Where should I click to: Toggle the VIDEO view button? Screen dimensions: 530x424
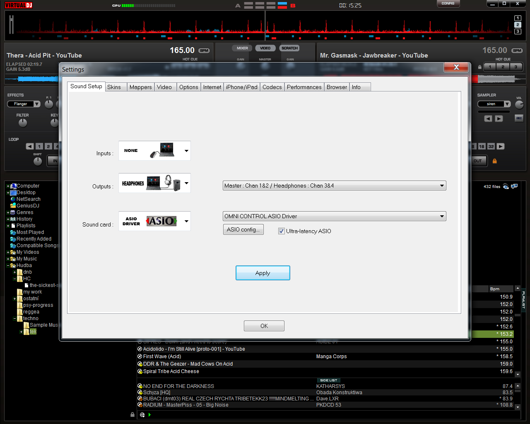coord(265,48)
